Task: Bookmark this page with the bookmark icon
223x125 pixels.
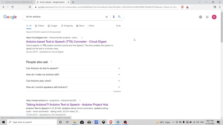Action: (x=30, y=7)
